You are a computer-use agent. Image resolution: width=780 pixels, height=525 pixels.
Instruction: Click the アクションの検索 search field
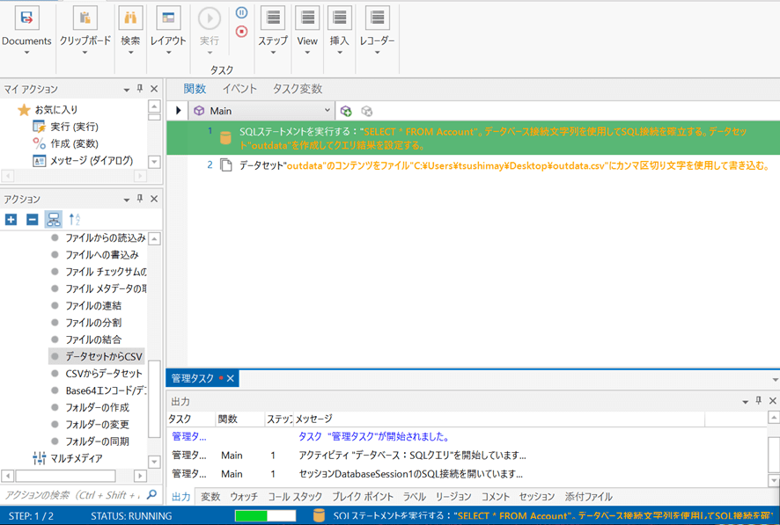click(70, 495)
